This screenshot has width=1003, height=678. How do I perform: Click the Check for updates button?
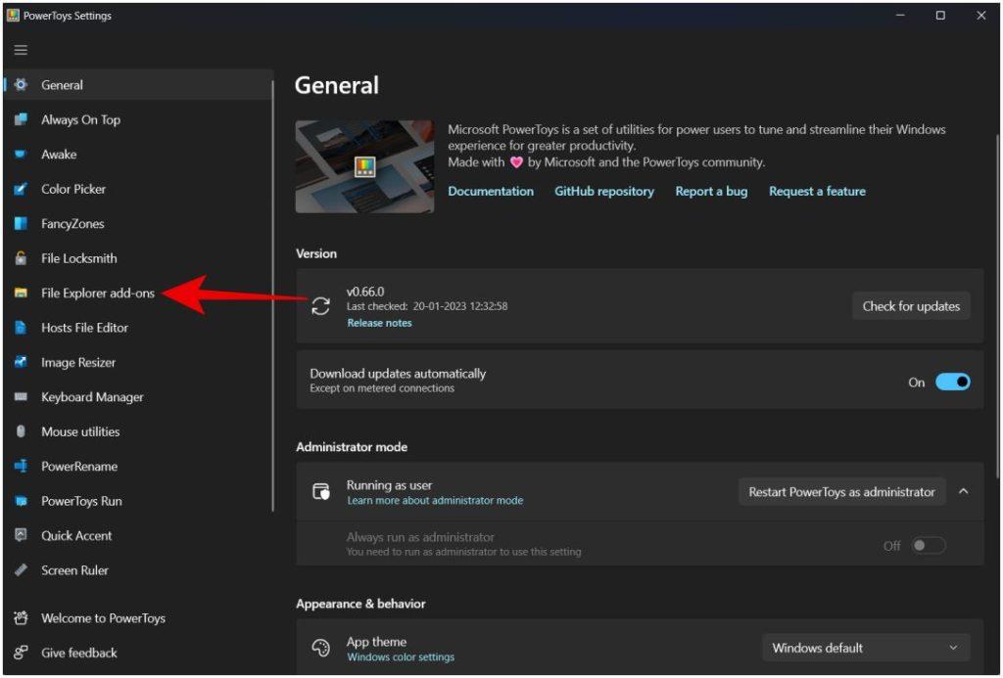tap(911, 306)
